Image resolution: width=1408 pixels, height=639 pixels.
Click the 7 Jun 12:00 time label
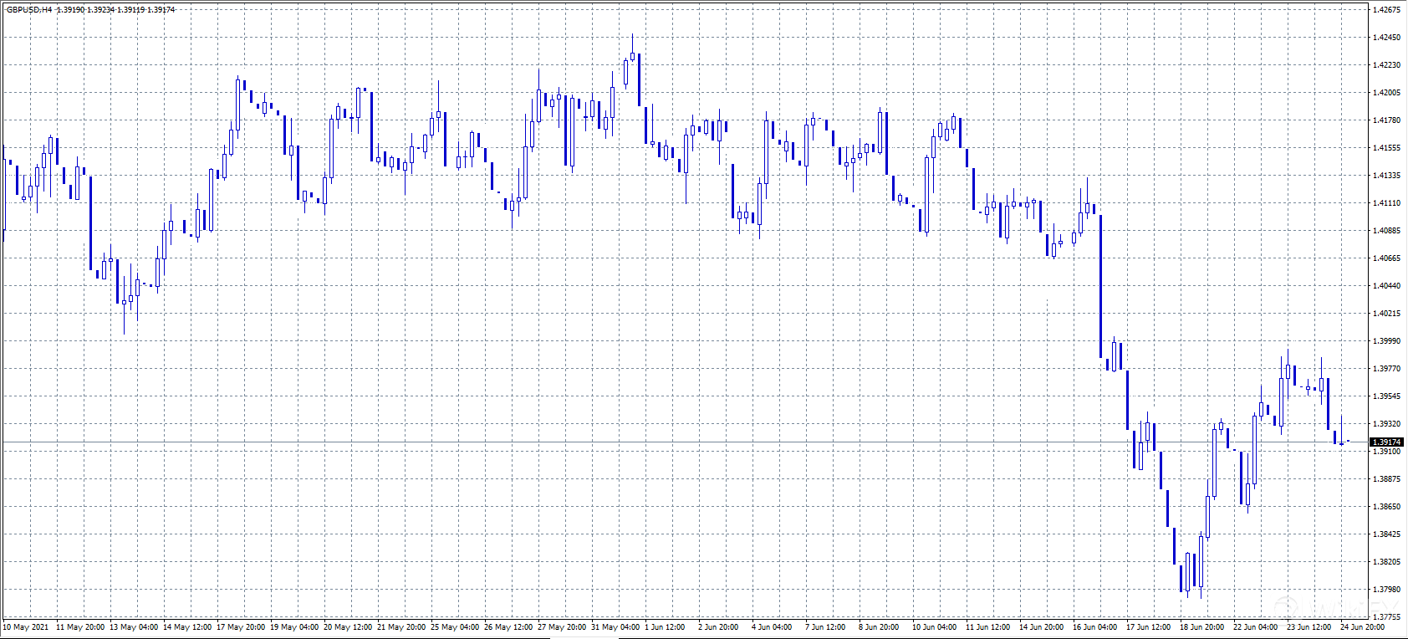pos(825,626)
